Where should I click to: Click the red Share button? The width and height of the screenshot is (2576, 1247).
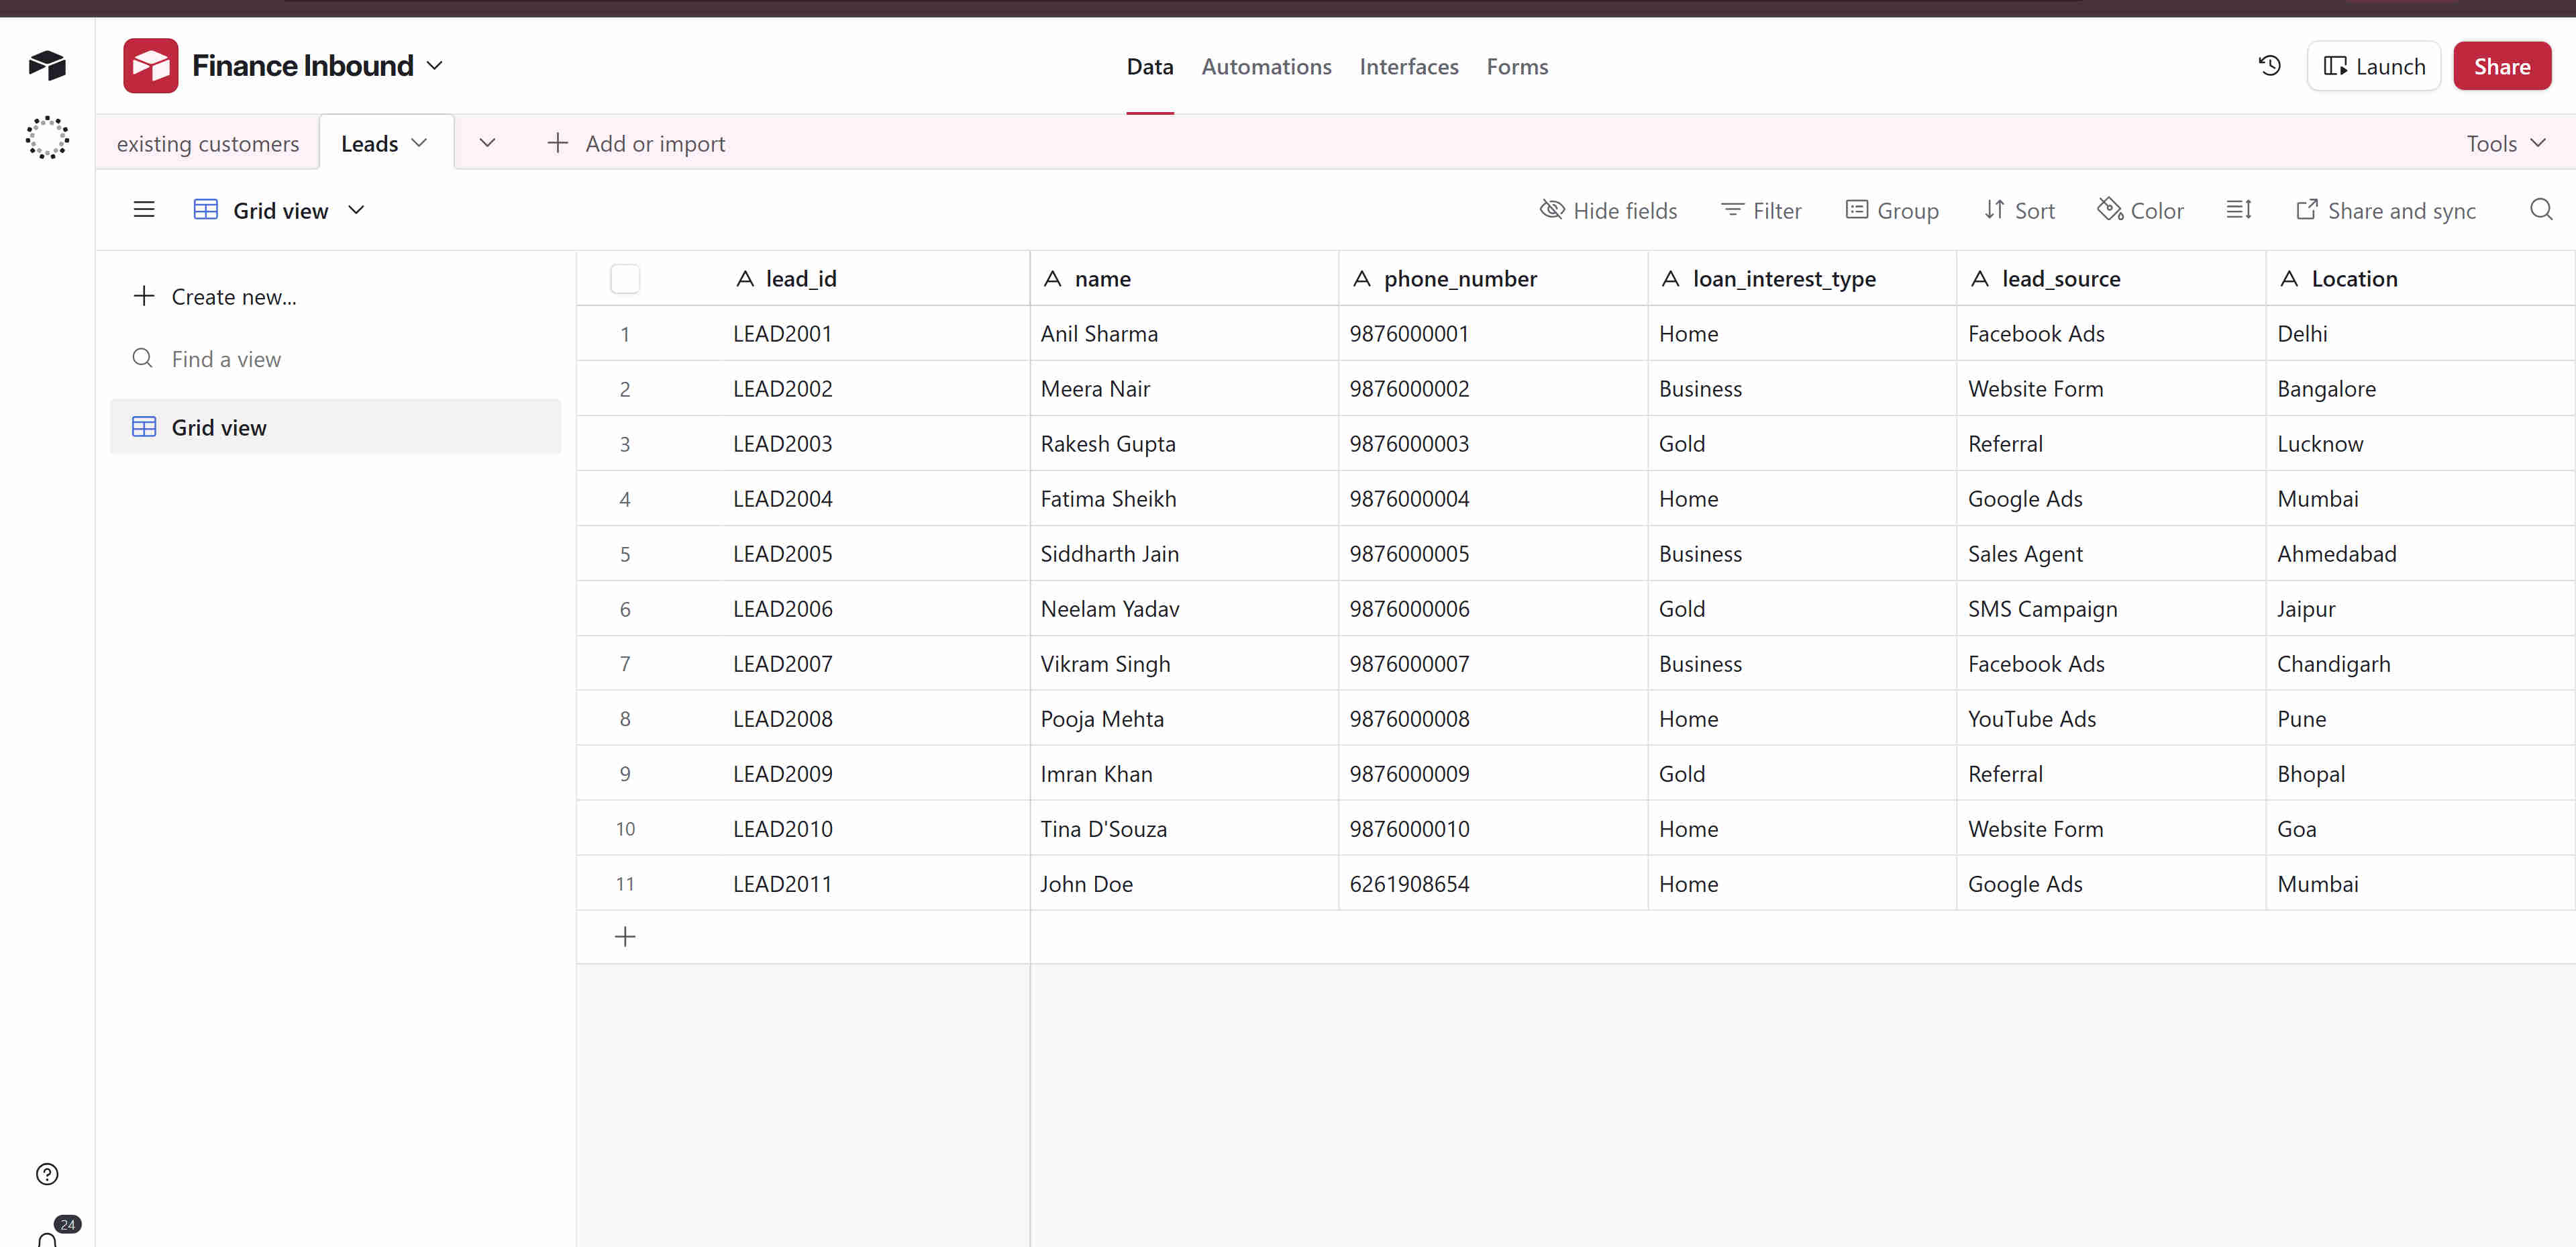pos(2501,66)
